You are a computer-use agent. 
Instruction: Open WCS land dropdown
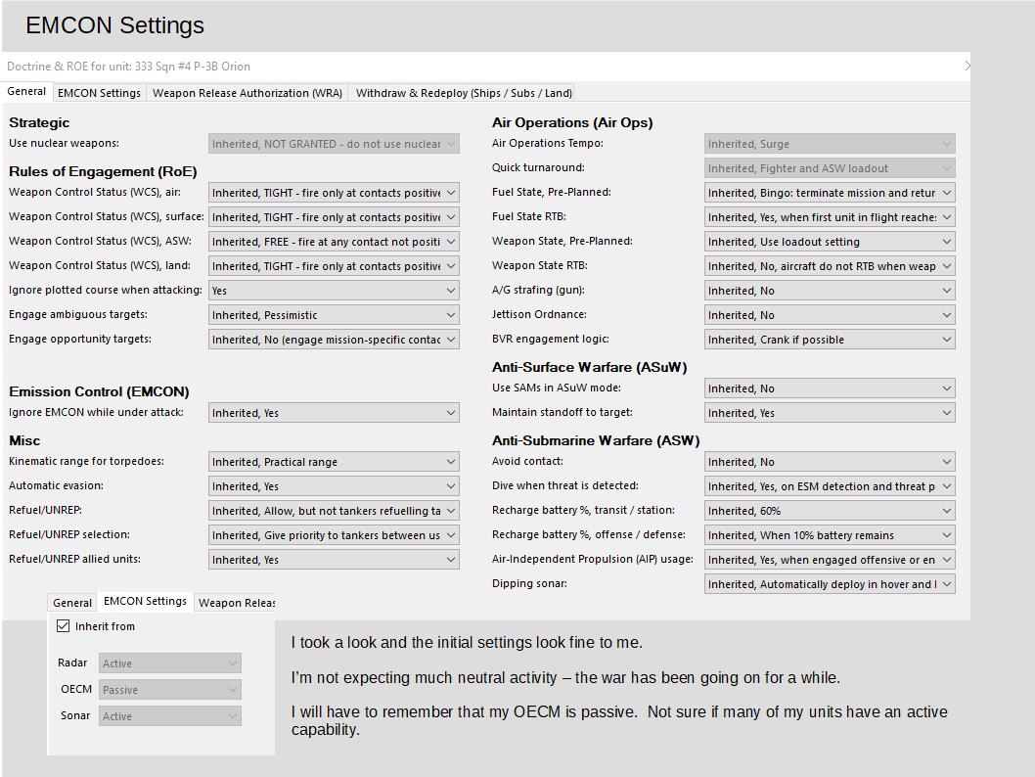point(334,266)
